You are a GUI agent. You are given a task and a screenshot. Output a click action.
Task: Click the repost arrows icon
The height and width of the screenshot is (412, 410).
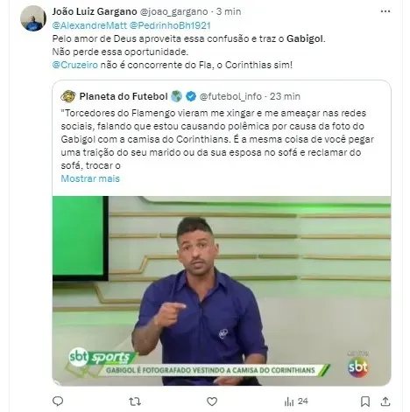(135, 402)
